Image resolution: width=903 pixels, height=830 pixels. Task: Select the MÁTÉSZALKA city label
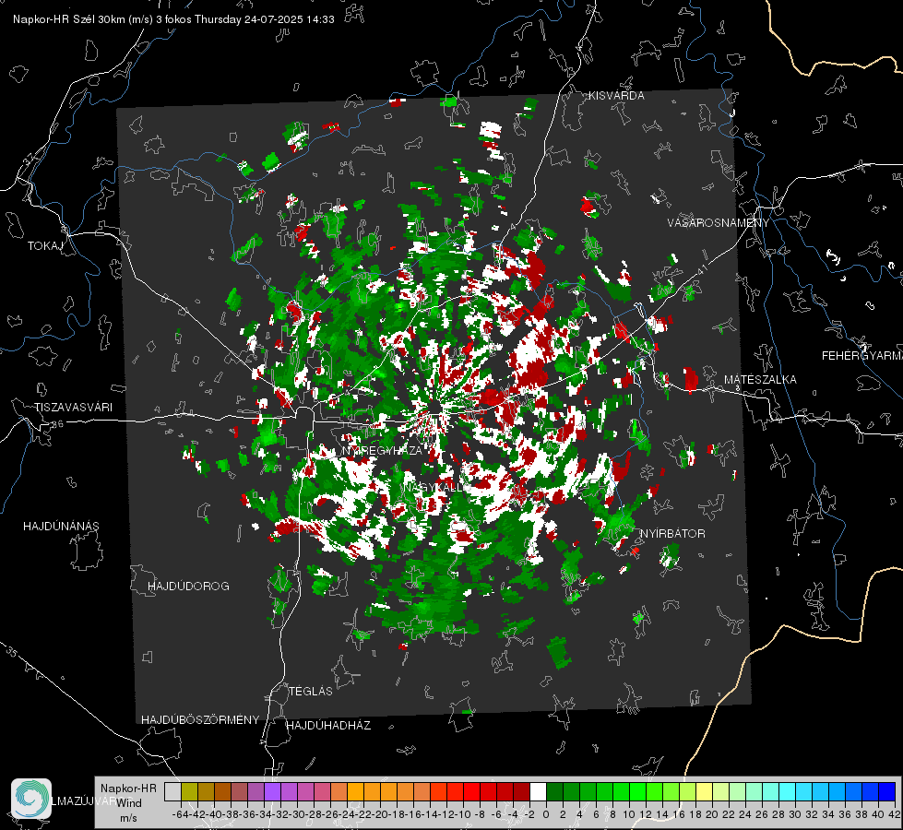click(760, 380)
